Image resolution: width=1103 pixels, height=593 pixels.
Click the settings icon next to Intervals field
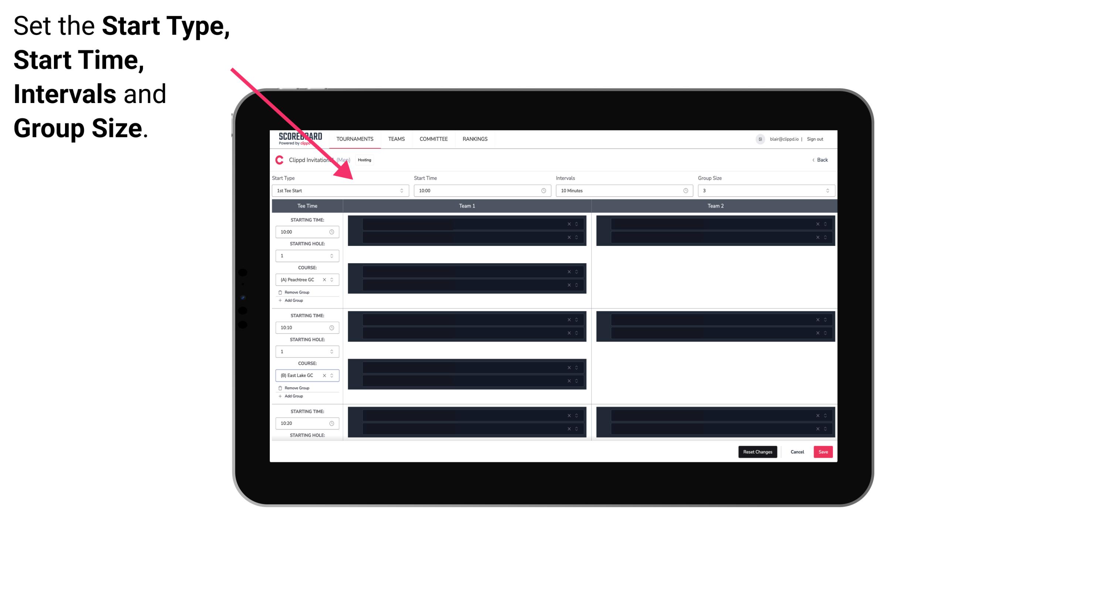(x=684, y=191)
